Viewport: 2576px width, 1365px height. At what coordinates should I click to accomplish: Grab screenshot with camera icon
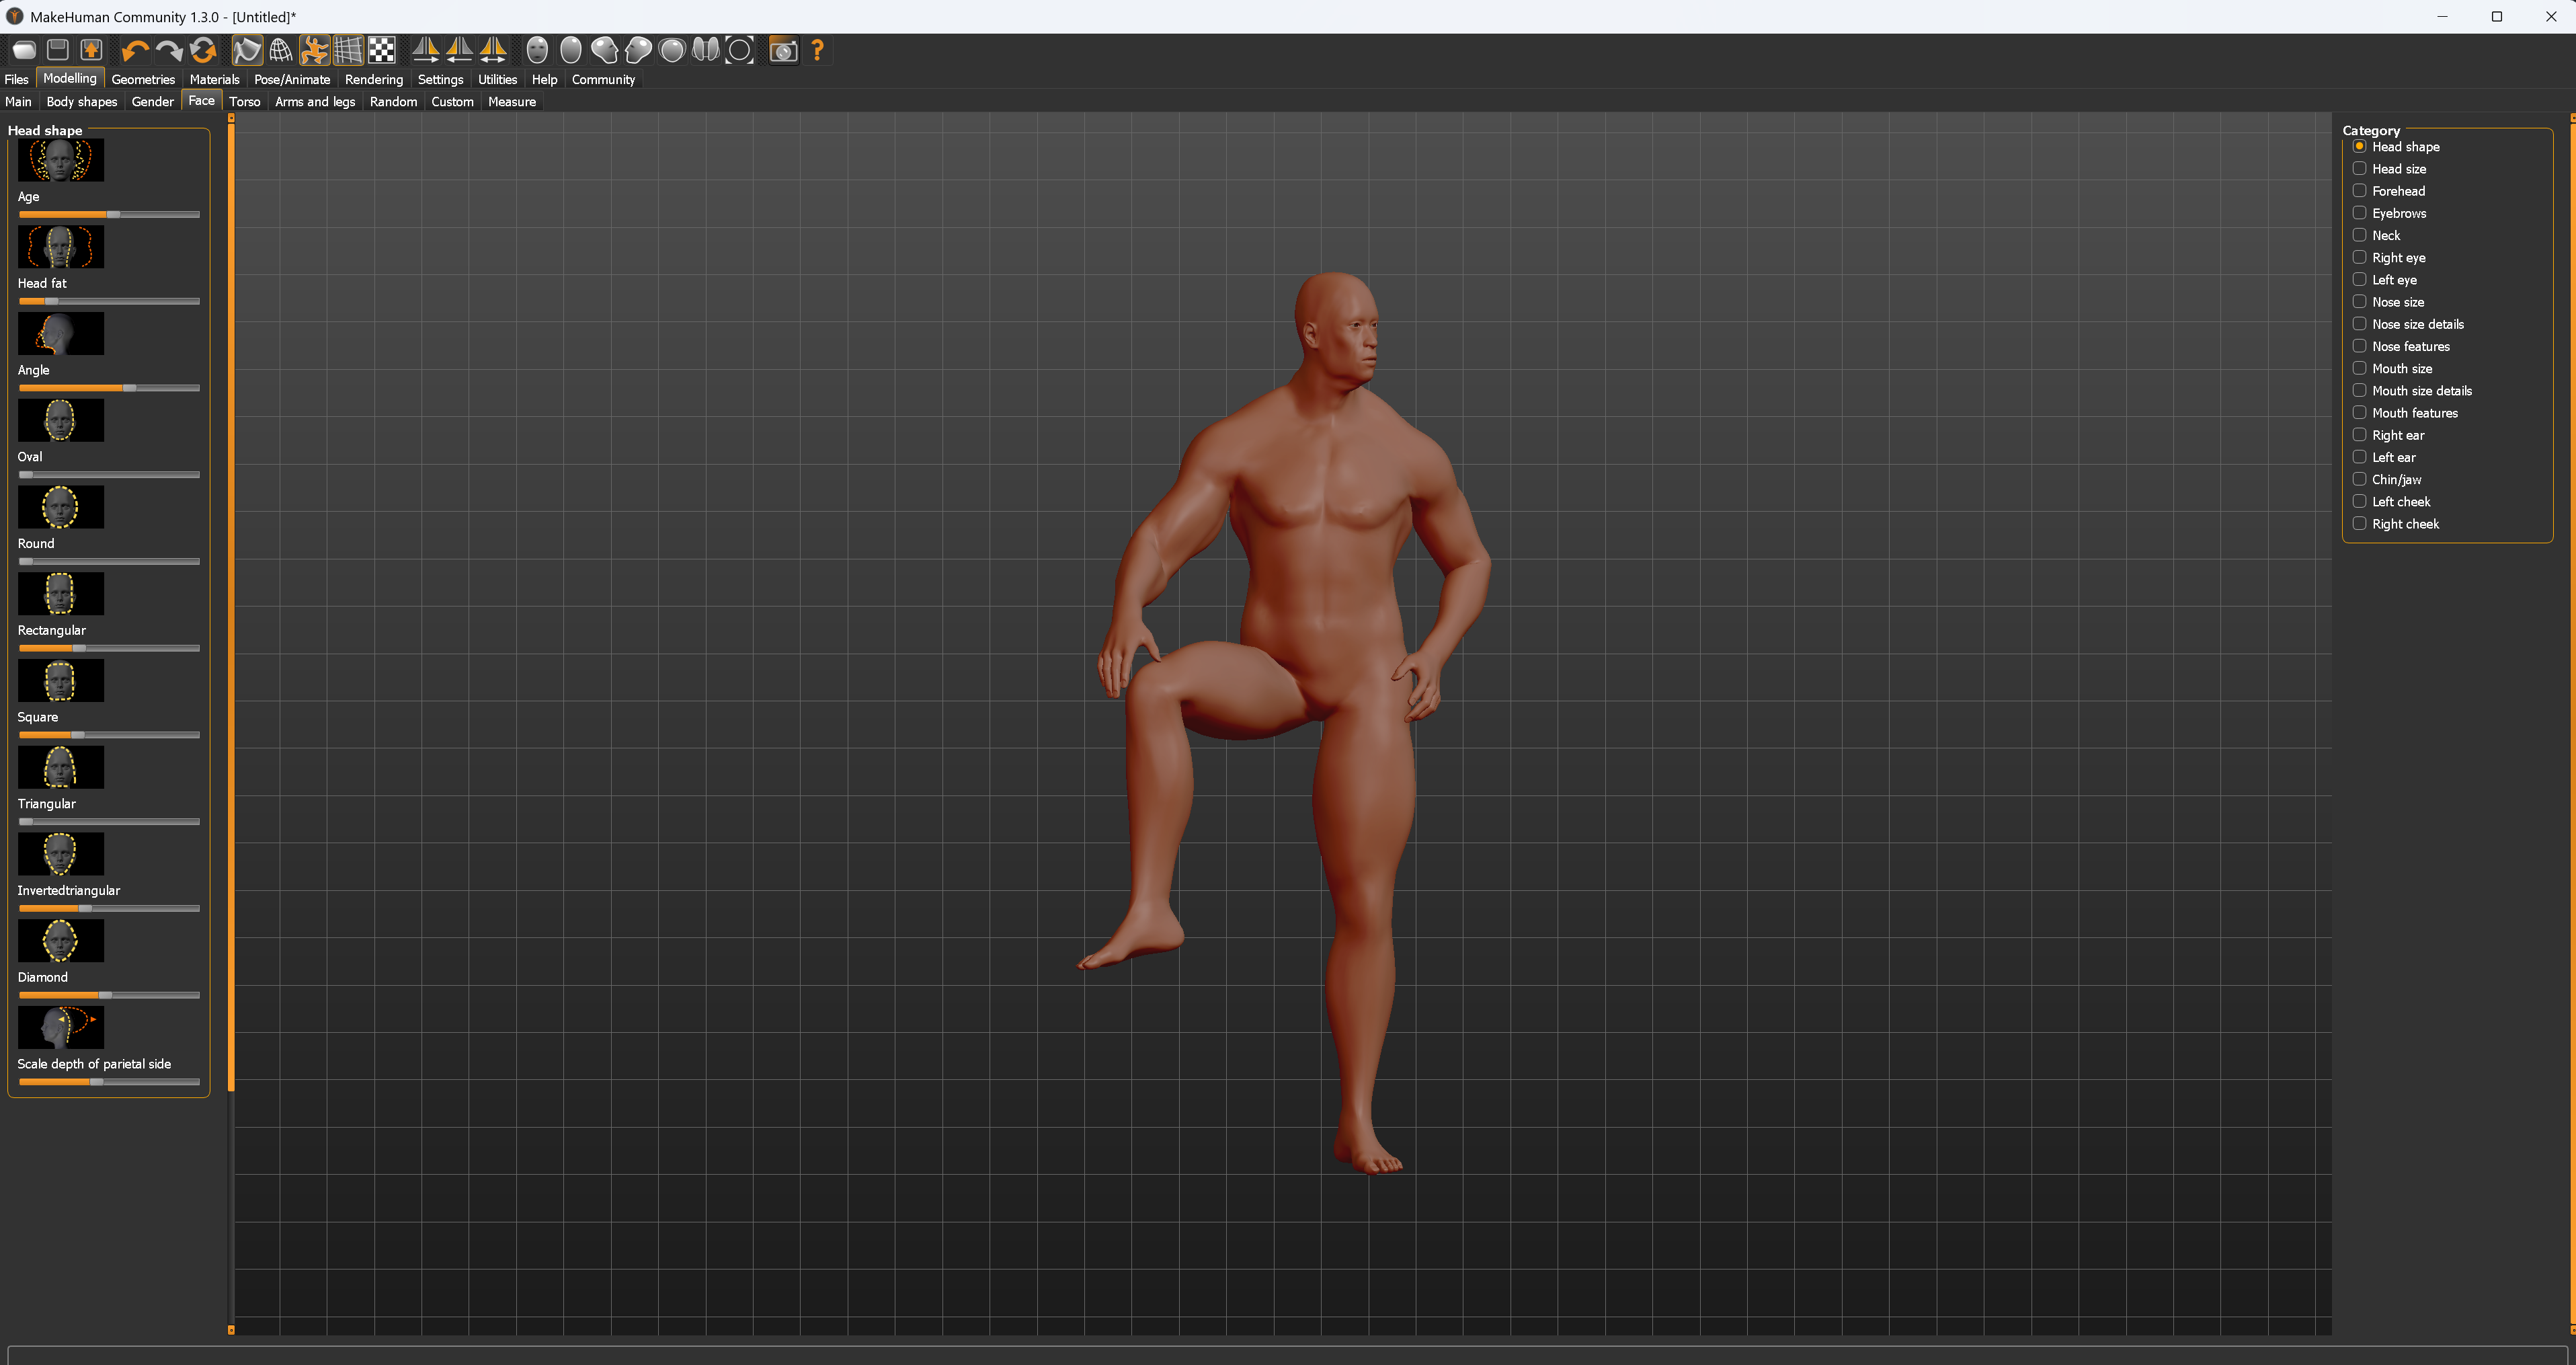click(784, 50)
